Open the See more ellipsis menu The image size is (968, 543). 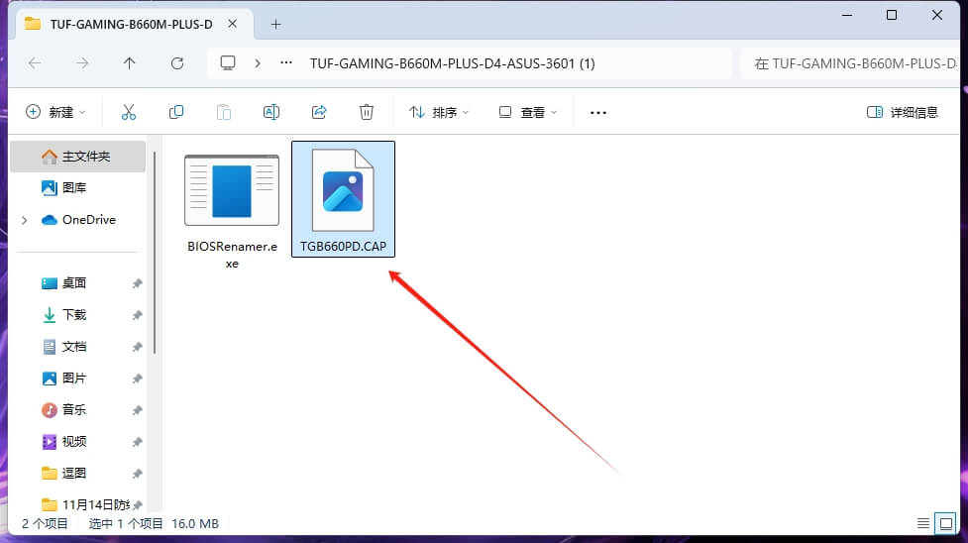(x=597, y=112)
